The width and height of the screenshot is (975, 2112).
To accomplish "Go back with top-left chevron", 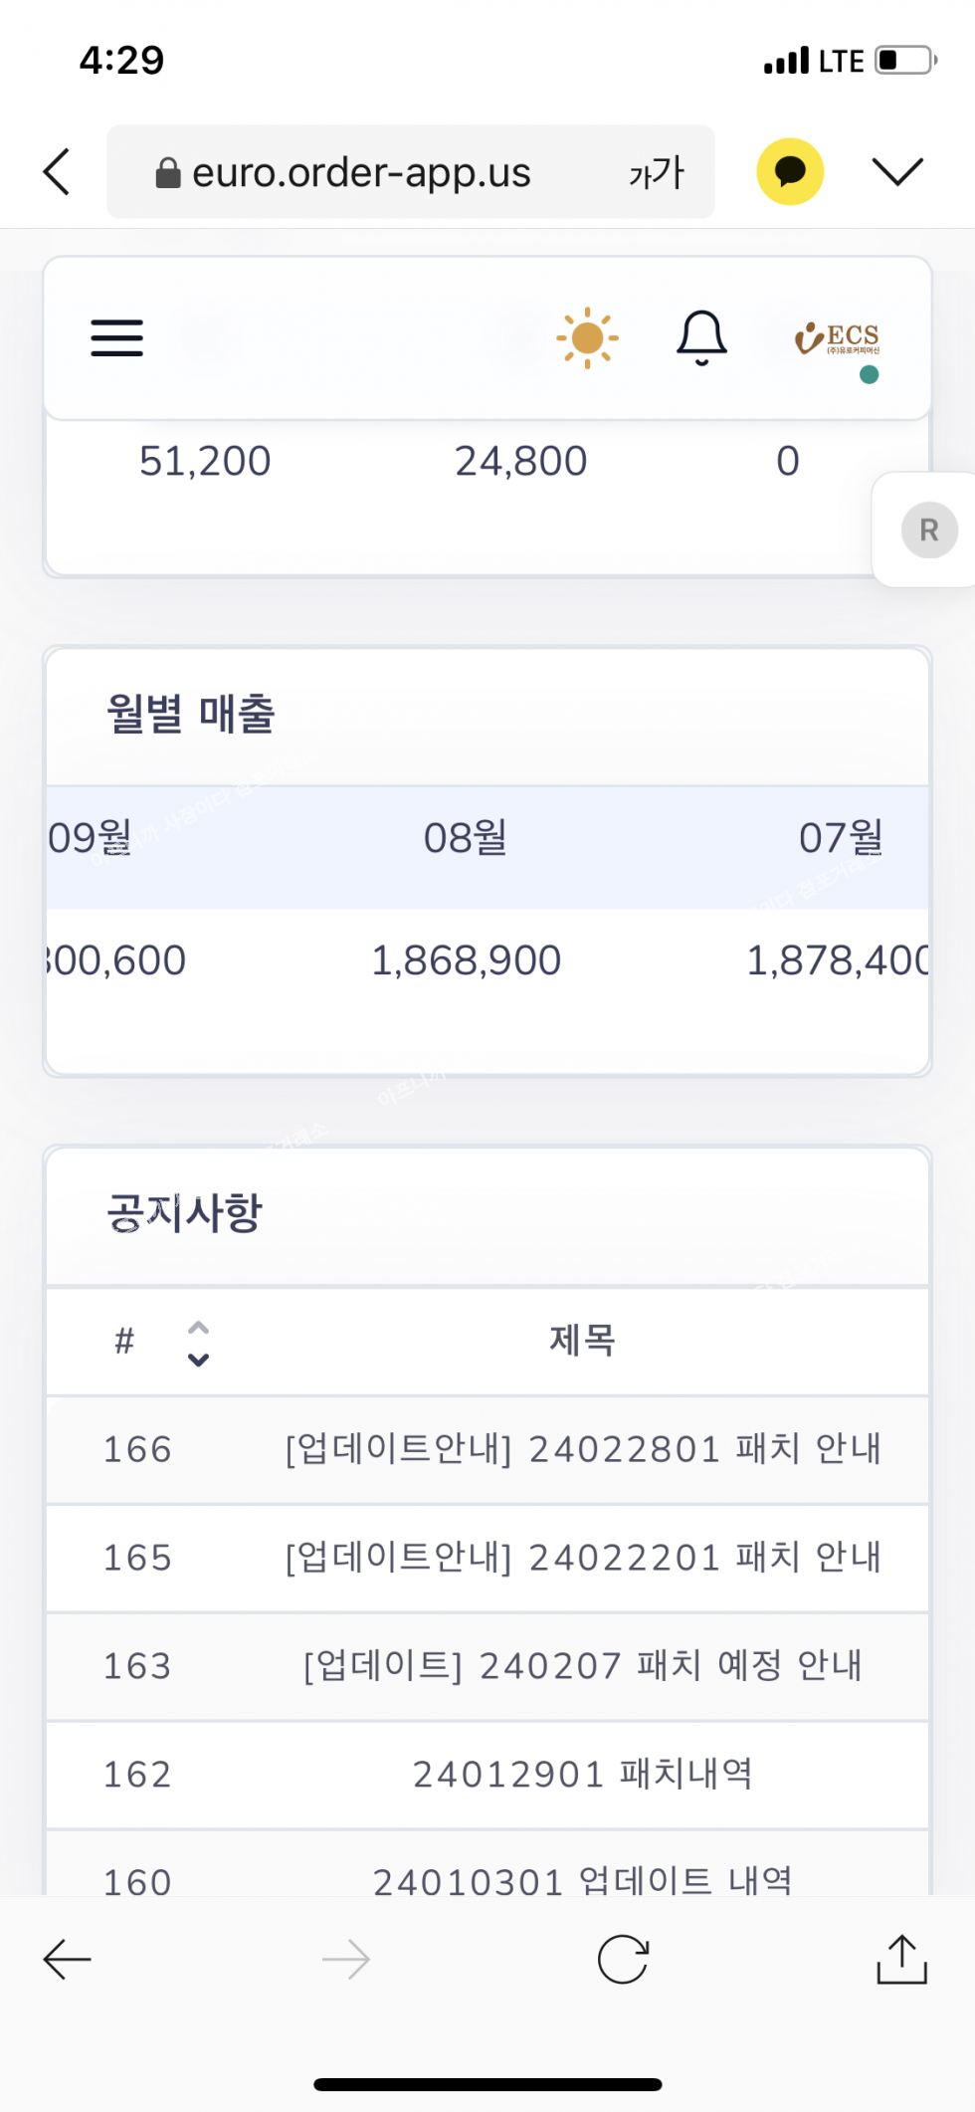I will click(58, 172).
